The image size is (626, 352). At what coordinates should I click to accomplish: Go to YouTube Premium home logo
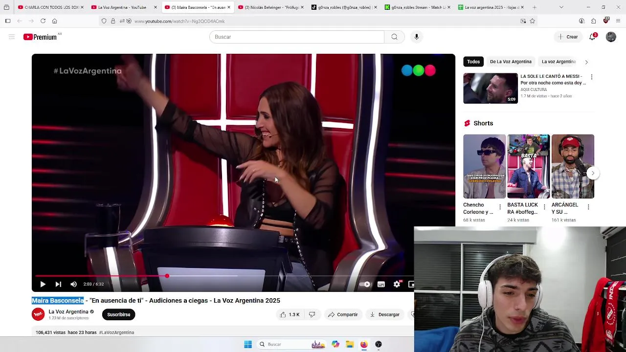coord(40,37)
